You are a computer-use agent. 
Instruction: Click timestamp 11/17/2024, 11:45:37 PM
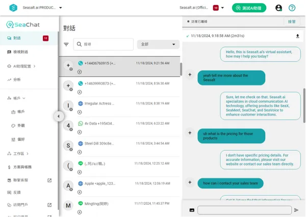[152, 203]
